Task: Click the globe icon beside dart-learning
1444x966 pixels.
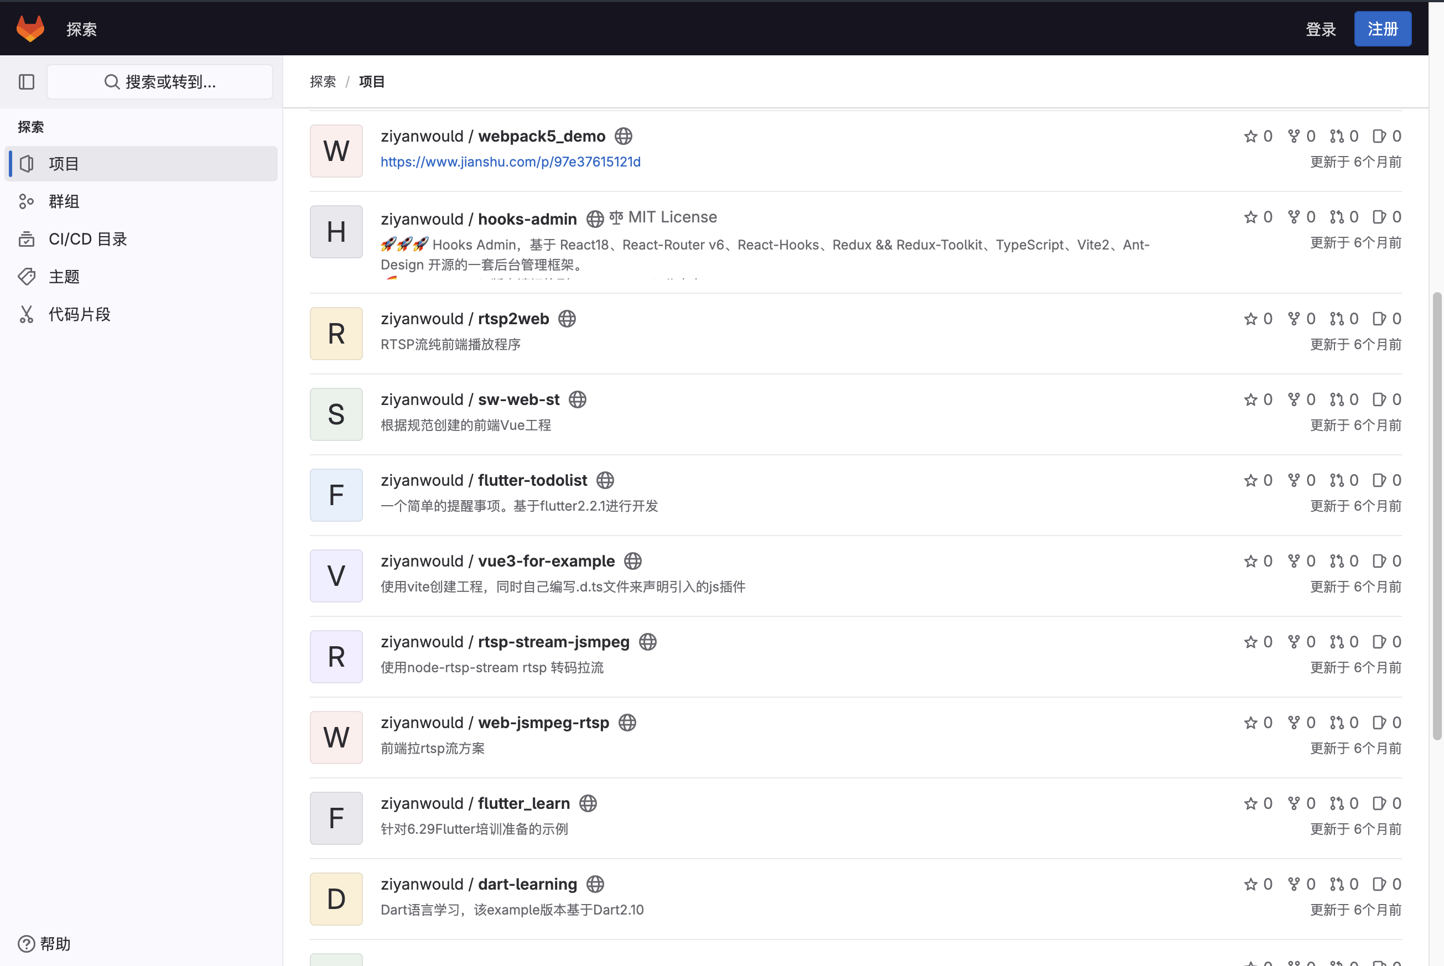Action: pyautogui.click(x=595, y=884)
